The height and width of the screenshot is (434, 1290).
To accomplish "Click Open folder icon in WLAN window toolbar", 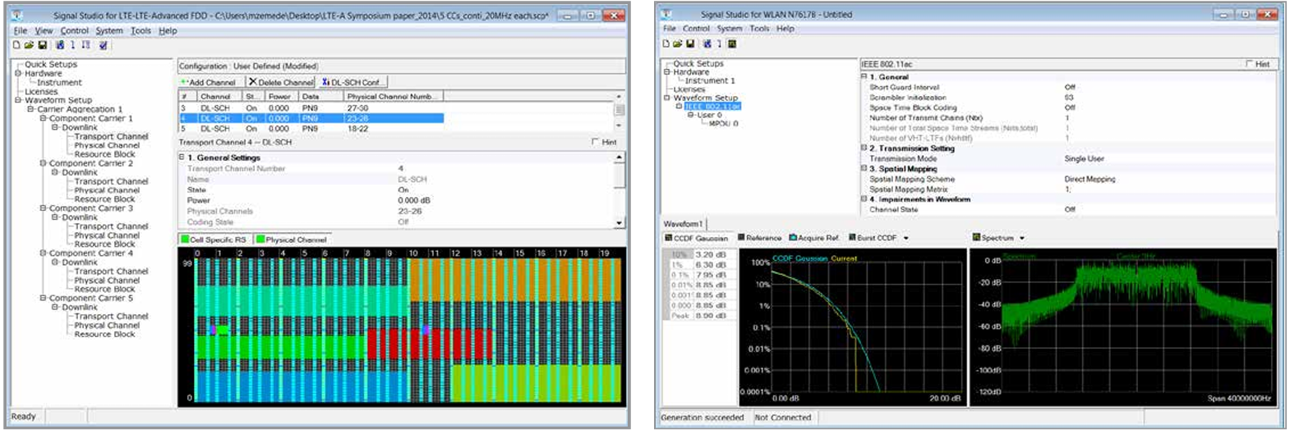I will point(678,43).
